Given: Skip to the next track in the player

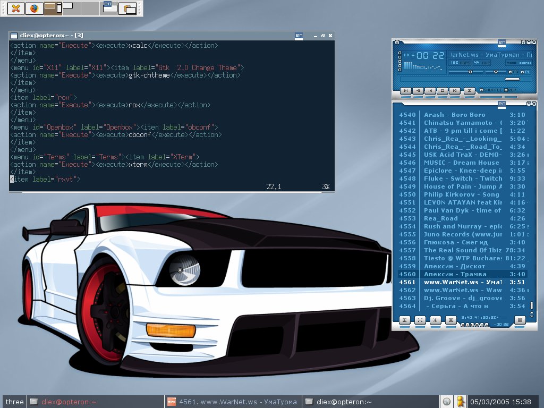Looking at the screenshot, I should pyautogui.click(x=454, y=90).
